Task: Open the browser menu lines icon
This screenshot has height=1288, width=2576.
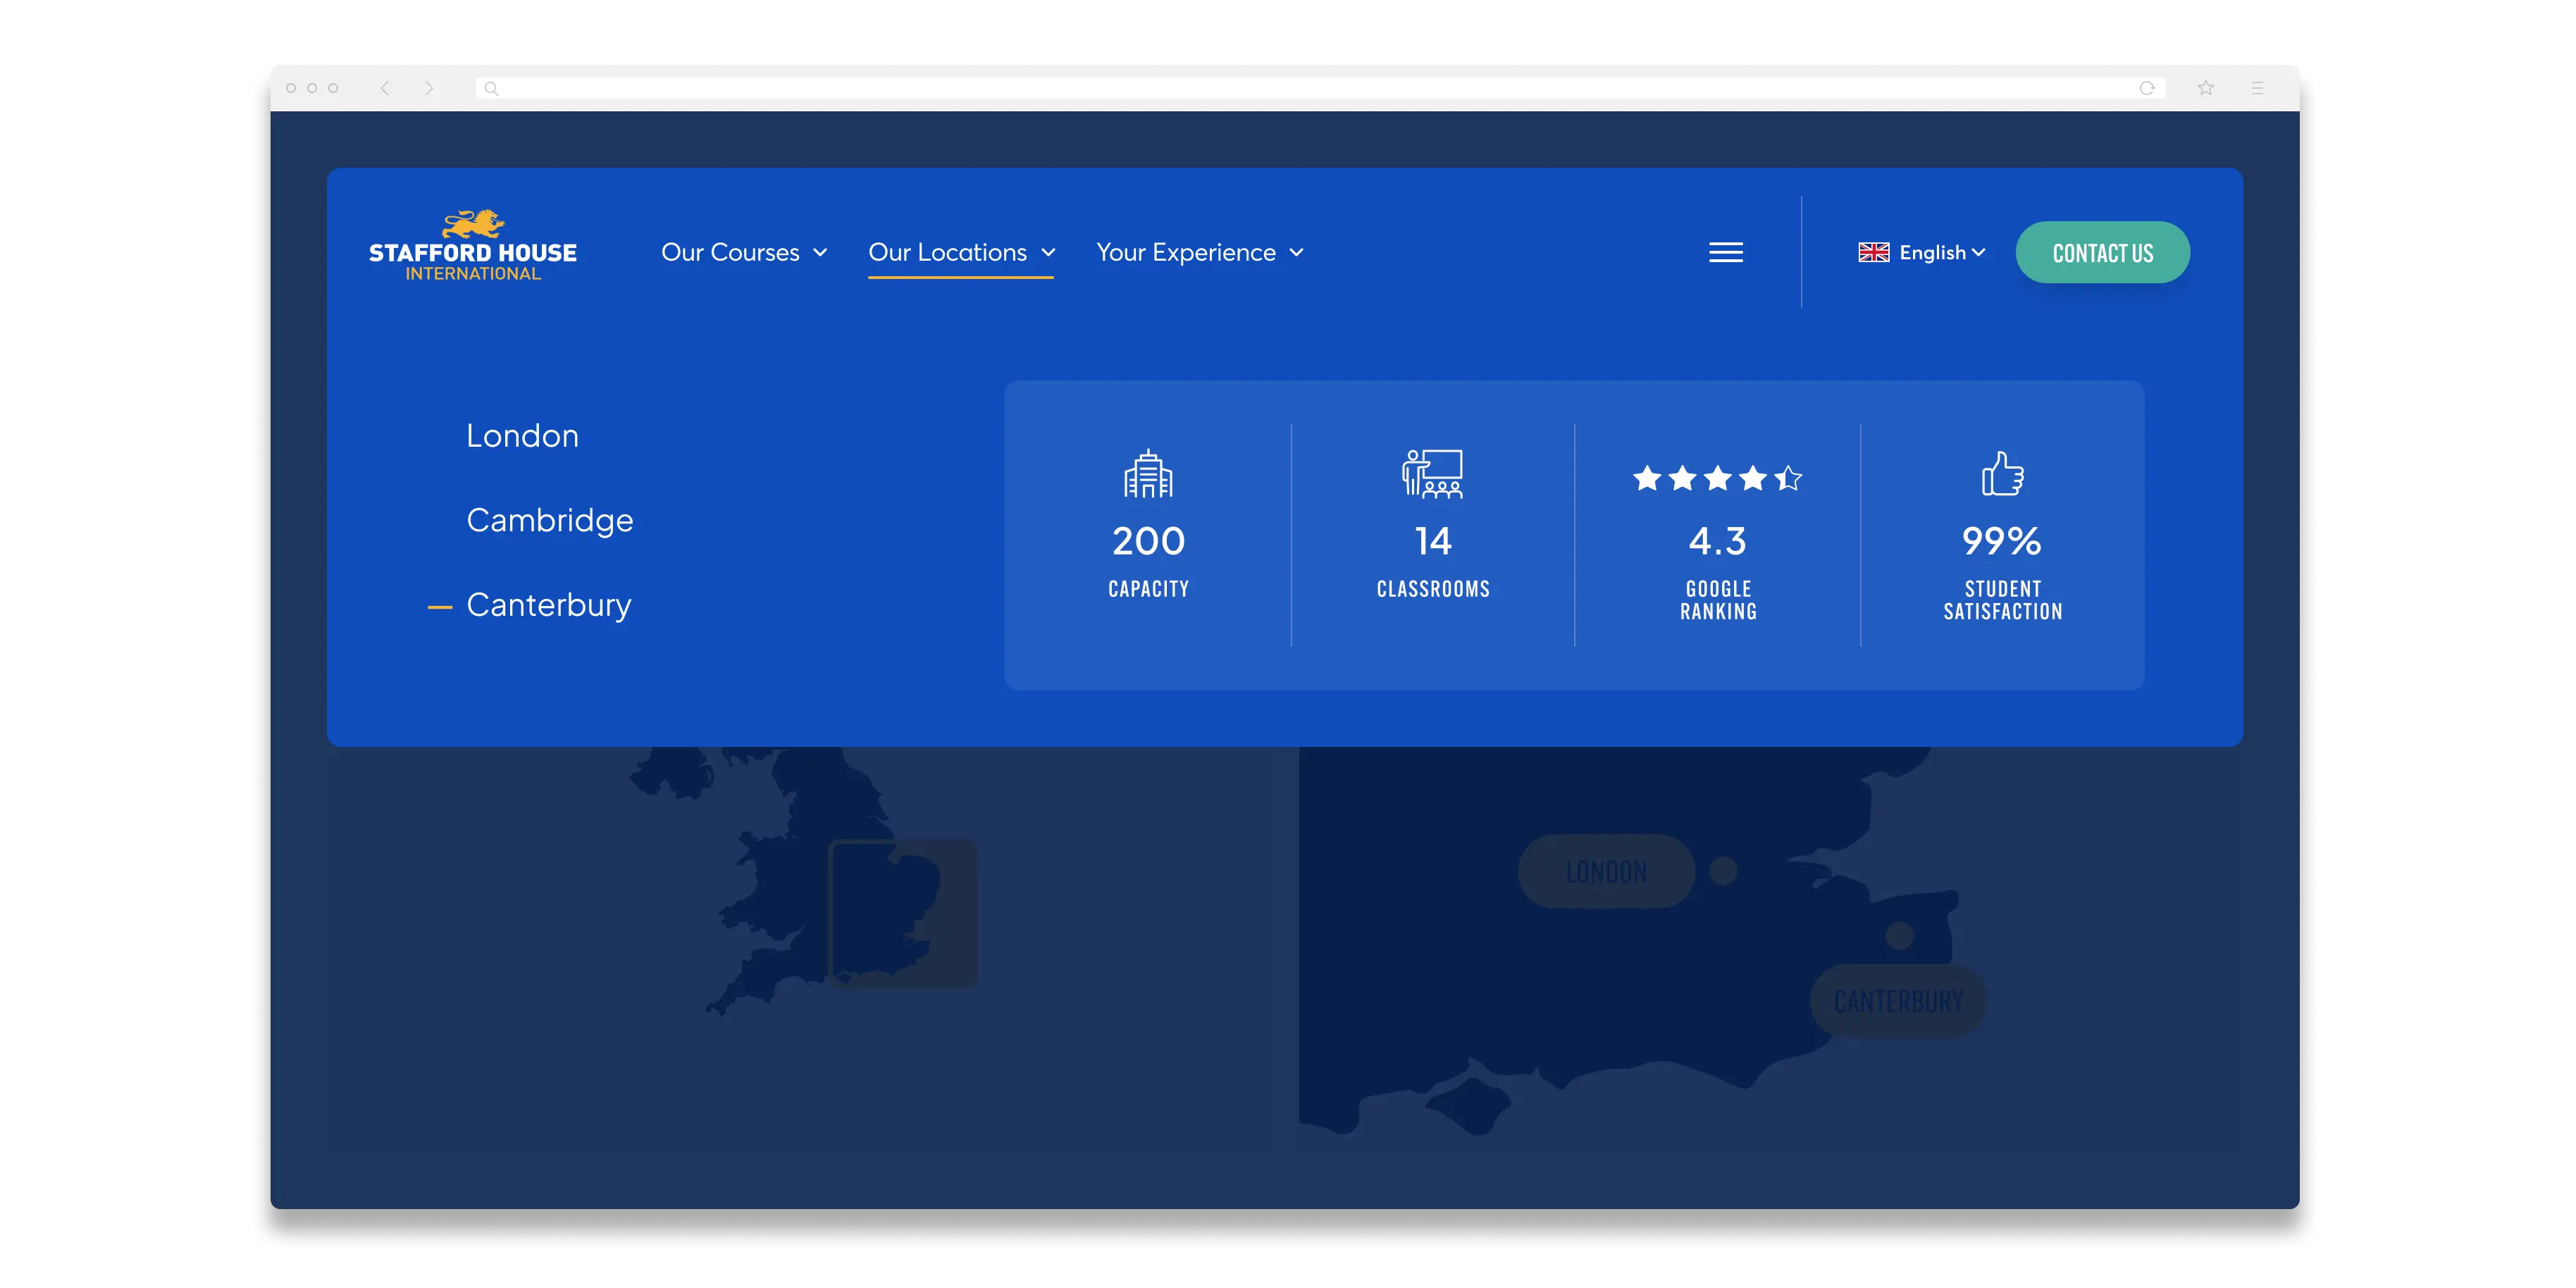Action: pos(2257,88)
